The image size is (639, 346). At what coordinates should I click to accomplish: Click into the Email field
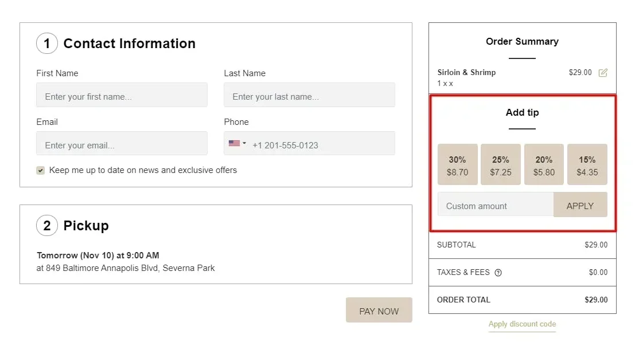122,143
